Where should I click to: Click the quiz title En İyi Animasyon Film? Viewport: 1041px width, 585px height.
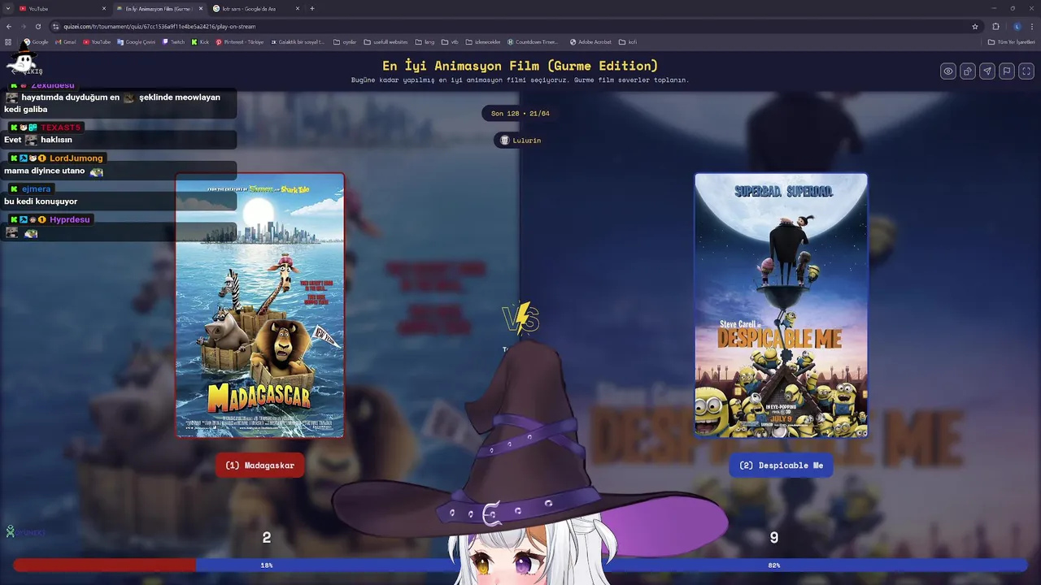(520, 66)
